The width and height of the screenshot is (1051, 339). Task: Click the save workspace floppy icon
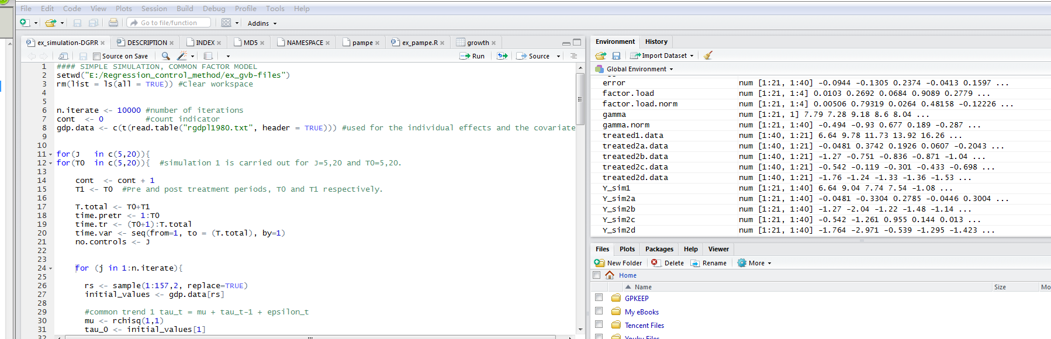click(616, 56)
